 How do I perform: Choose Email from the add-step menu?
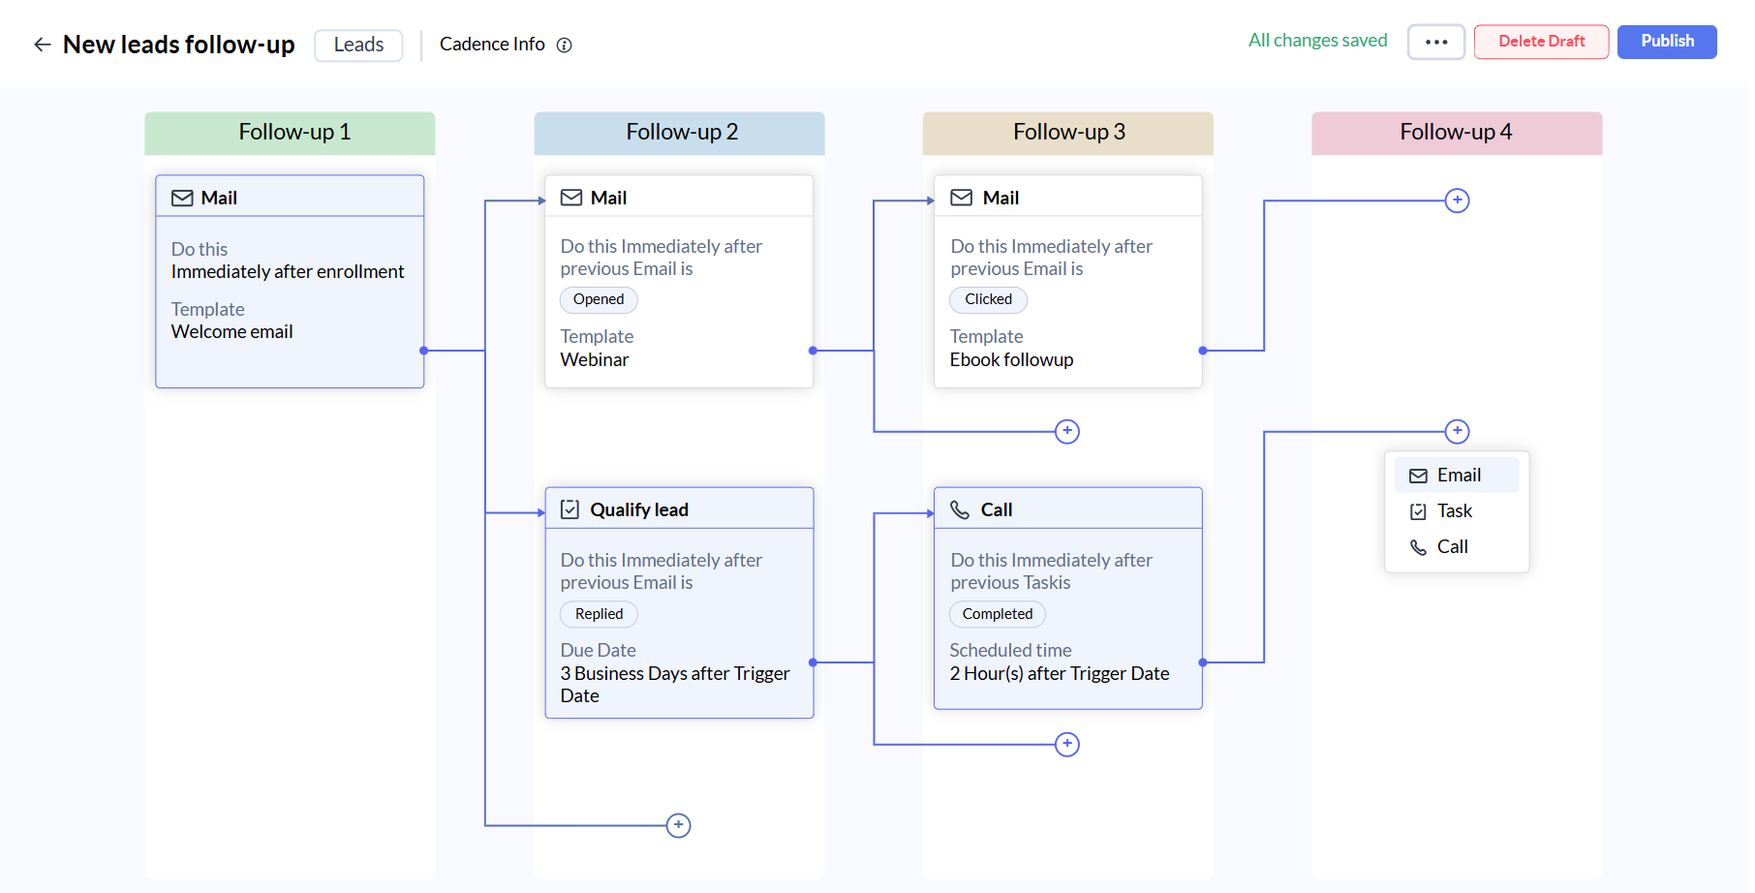pyautogui.click(x=1457, y=476)
